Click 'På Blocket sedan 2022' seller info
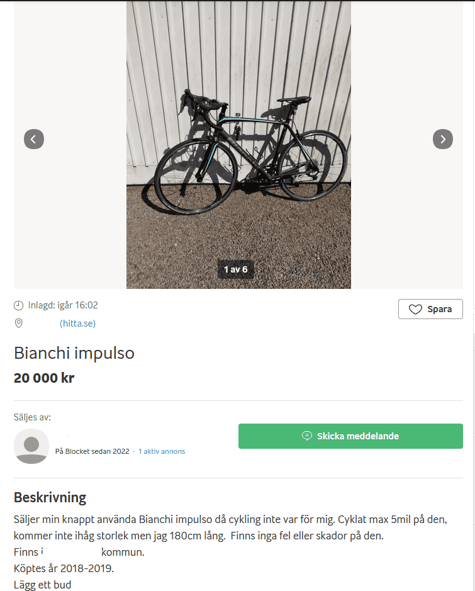 pyautogui.click(x=92, y=451)
